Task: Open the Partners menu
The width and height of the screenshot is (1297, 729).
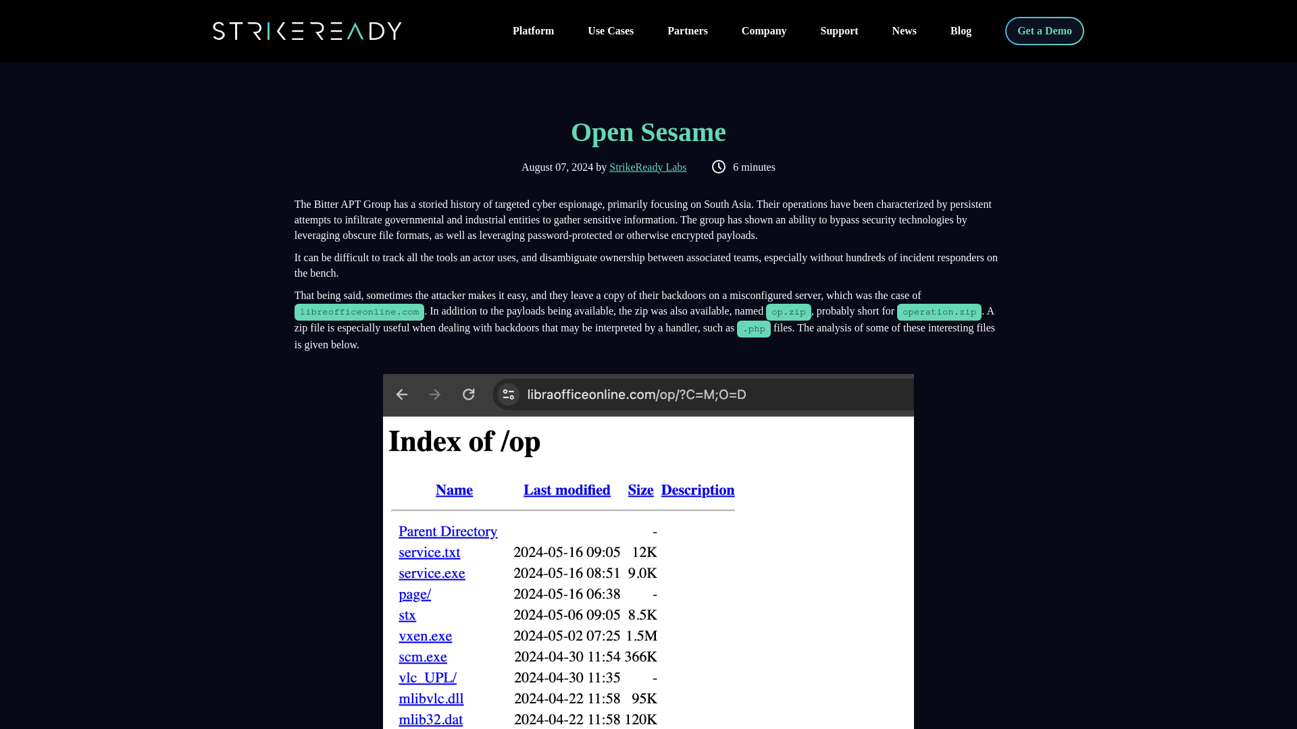Action: coord(688,31)
